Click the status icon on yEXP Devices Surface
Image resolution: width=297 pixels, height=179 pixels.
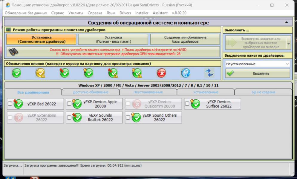click(x=195, y=104)
